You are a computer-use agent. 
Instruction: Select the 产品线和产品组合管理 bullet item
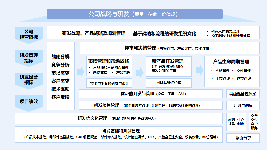click(x=110, y=68)
